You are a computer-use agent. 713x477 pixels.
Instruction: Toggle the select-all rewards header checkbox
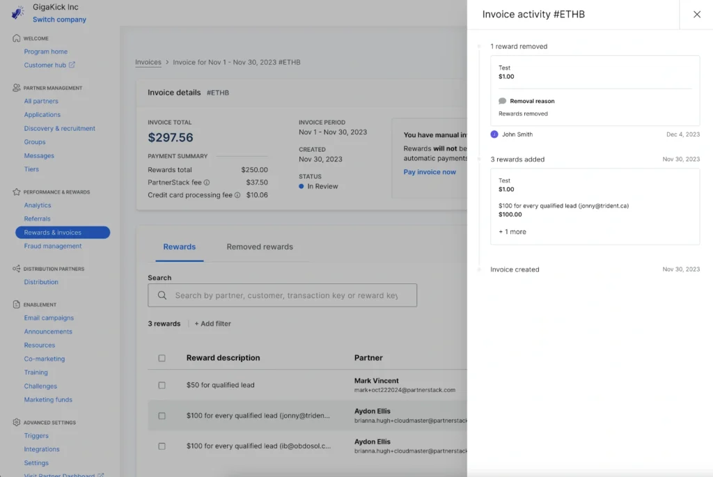(x=162, y=358)
